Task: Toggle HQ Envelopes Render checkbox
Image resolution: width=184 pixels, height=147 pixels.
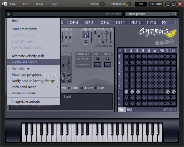Action: pos(108,59)
